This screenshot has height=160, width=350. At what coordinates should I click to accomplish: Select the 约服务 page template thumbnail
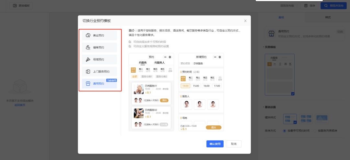pos(280,75)
